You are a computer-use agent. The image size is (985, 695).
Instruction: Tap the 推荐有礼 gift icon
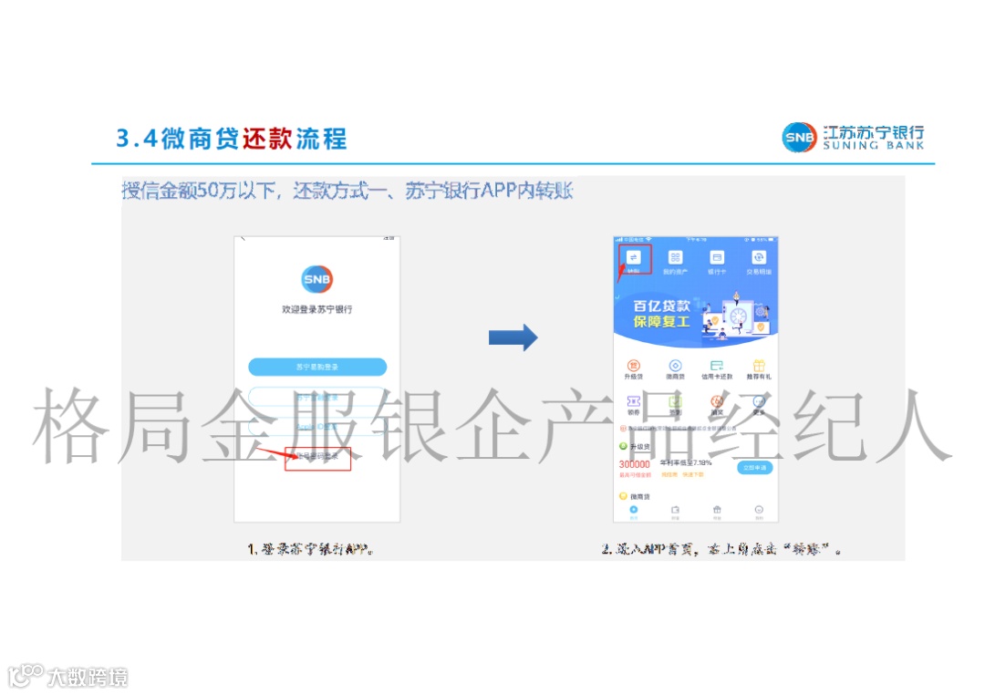point(759,368)
